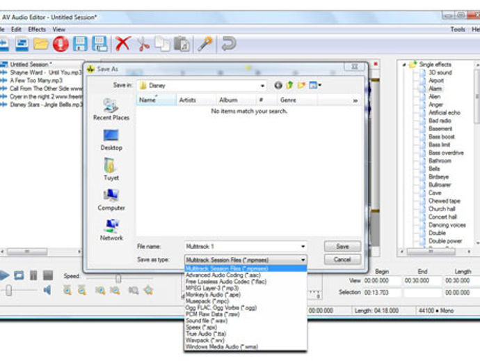Screen dimensions: 480x361
Task: Click the Save button in dialog
Action: click(342, 246)
